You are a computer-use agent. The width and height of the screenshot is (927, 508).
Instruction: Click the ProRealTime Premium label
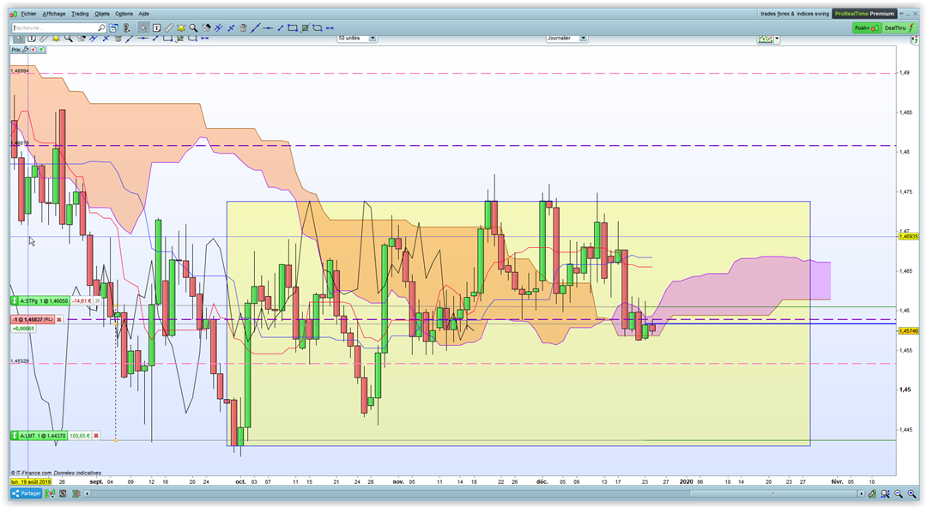[864, 14]
